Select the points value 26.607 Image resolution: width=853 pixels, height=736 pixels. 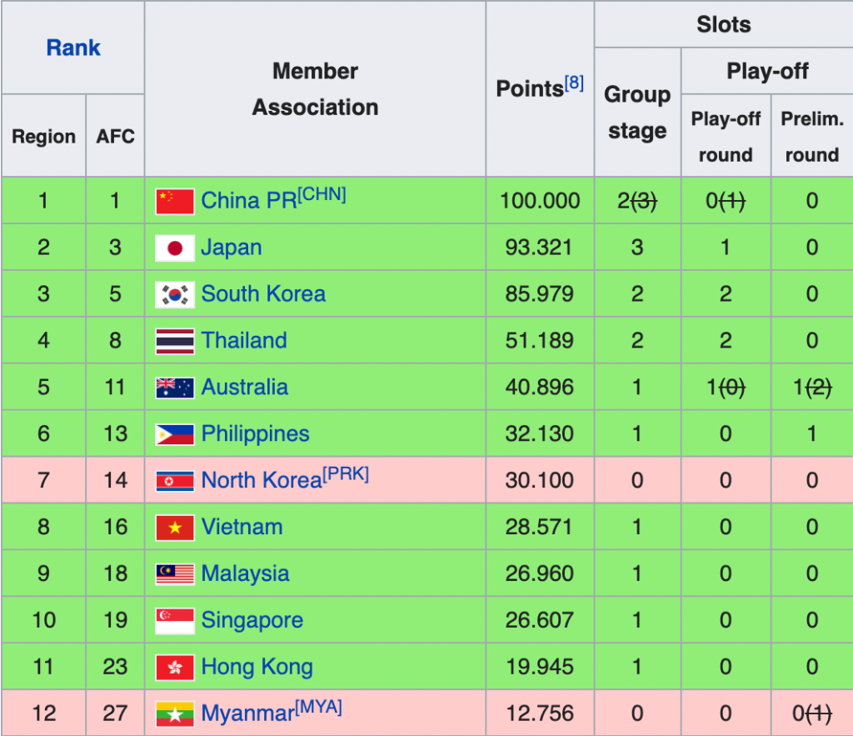[539, 620]
